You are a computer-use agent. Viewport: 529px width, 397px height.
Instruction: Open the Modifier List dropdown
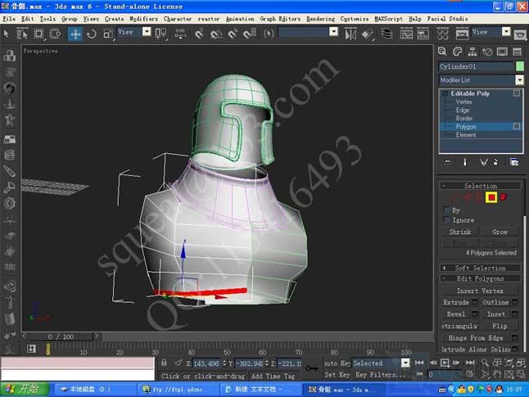click(x=519, y=80)
